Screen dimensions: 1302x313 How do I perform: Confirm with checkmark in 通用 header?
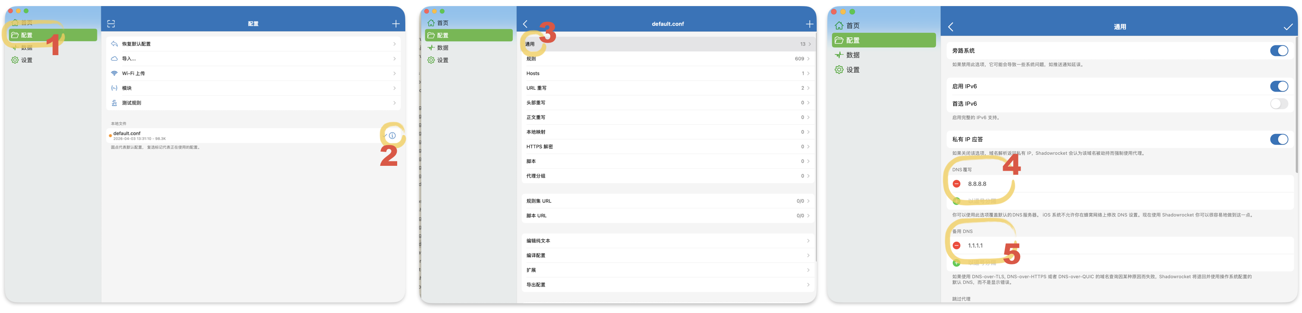coord(1287,27)
